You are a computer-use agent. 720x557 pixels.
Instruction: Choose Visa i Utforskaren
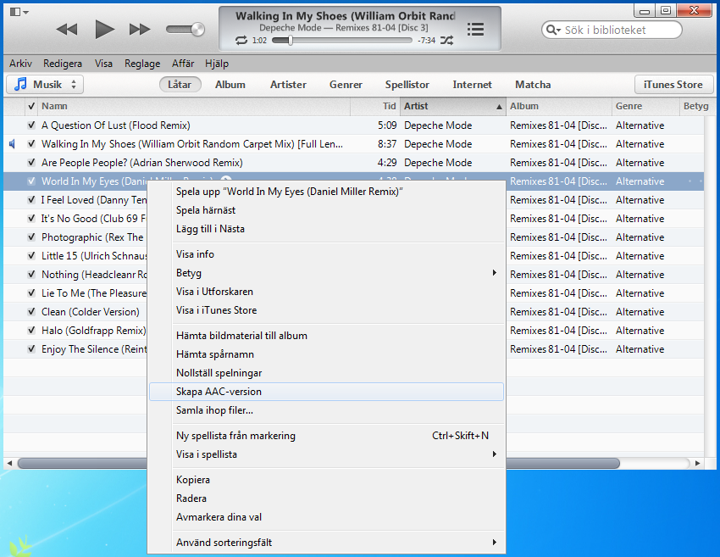point(326,292)
